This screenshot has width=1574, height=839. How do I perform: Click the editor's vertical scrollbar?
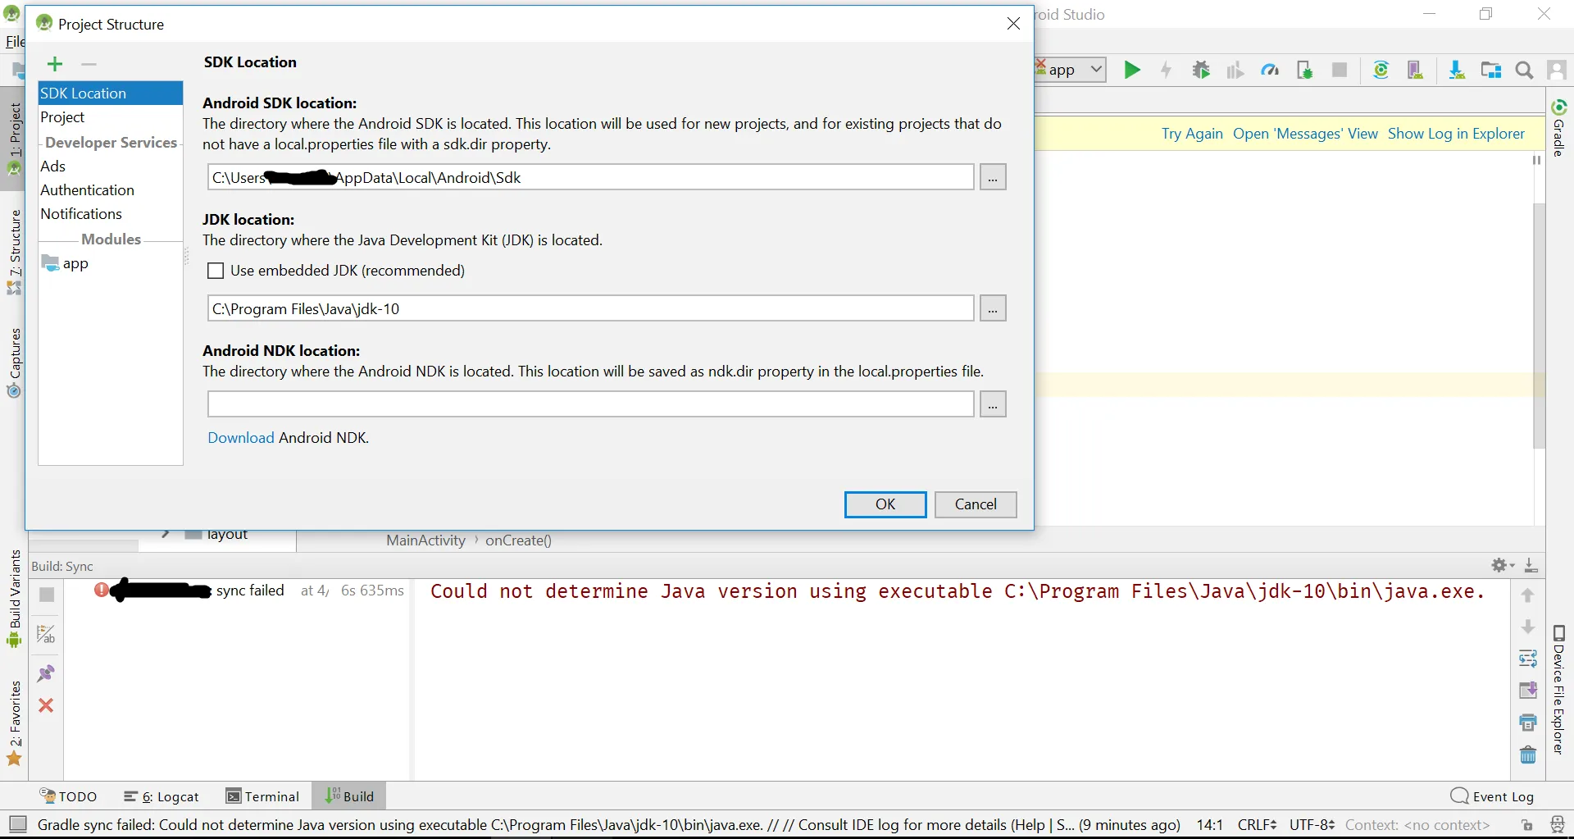(1539, 325)
